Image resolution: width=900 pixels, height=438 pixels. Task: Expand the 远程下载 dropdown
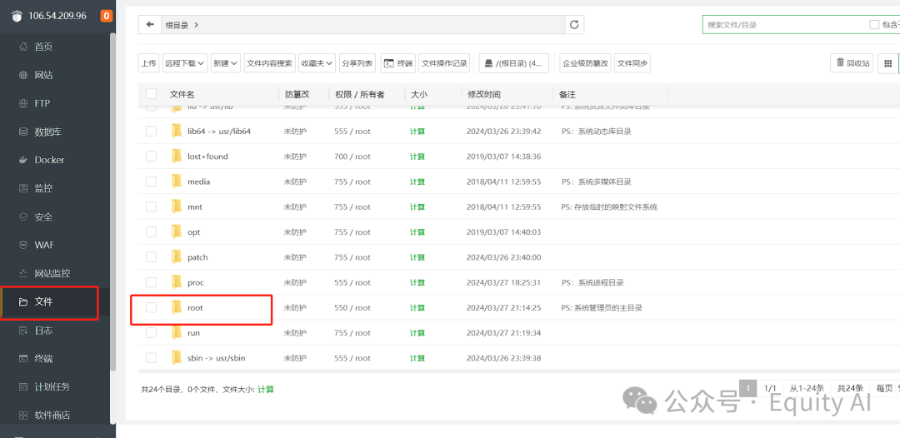[185, 63]
